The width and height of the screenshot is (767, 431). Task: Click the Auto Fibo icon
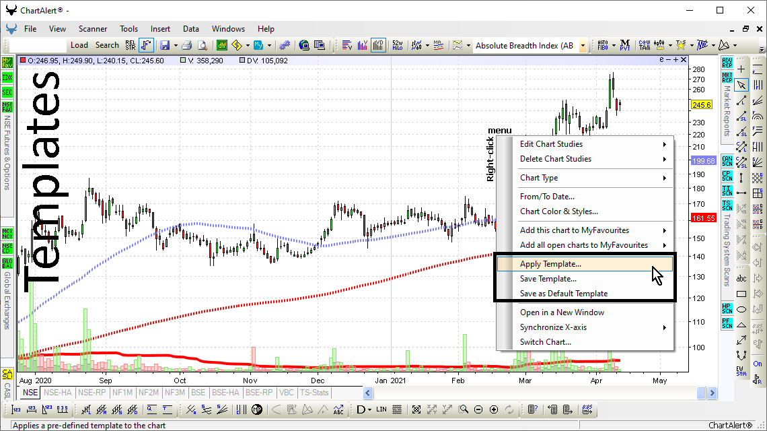603,46
